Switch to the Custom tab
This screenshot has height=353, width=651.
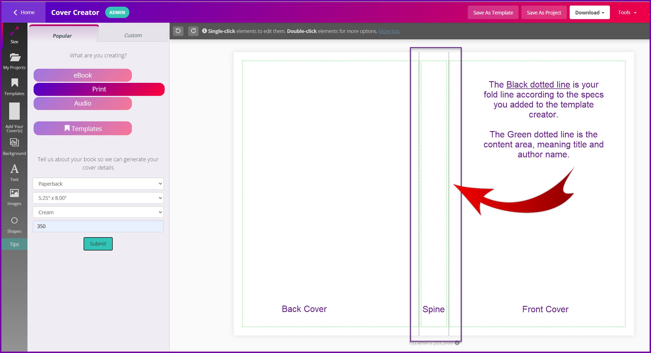[x=133, y=35]
